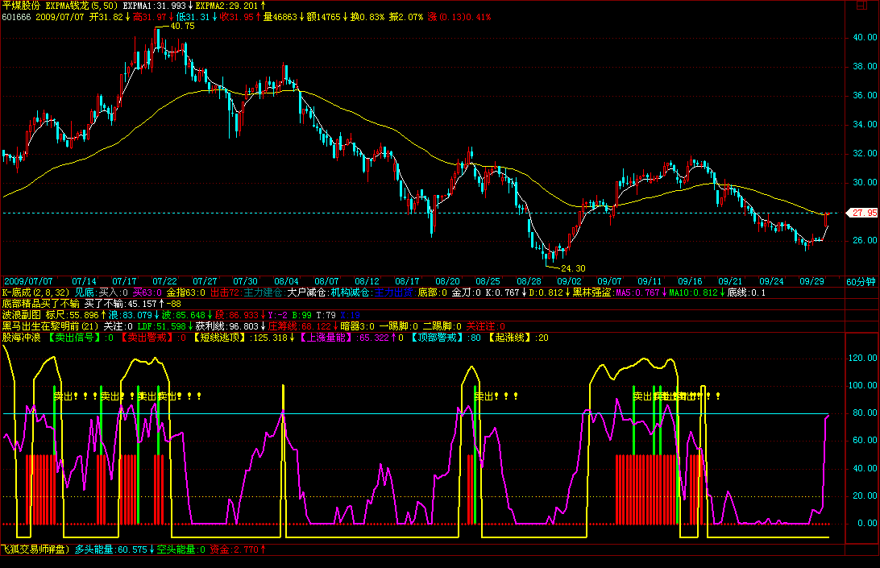Click the 120.00 indicator axis label
Screen dimensions: 880x568
(x=862, y=358)
